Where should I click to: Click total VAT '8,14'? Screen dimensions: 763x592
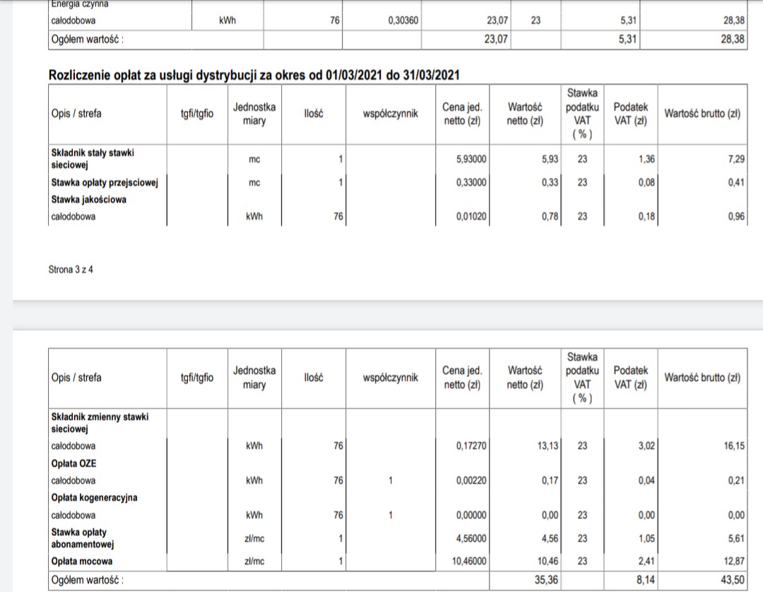click(645, 580)
